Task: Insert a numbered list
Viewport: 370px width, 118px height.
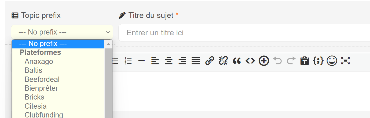Action: (x=128, y=61)
